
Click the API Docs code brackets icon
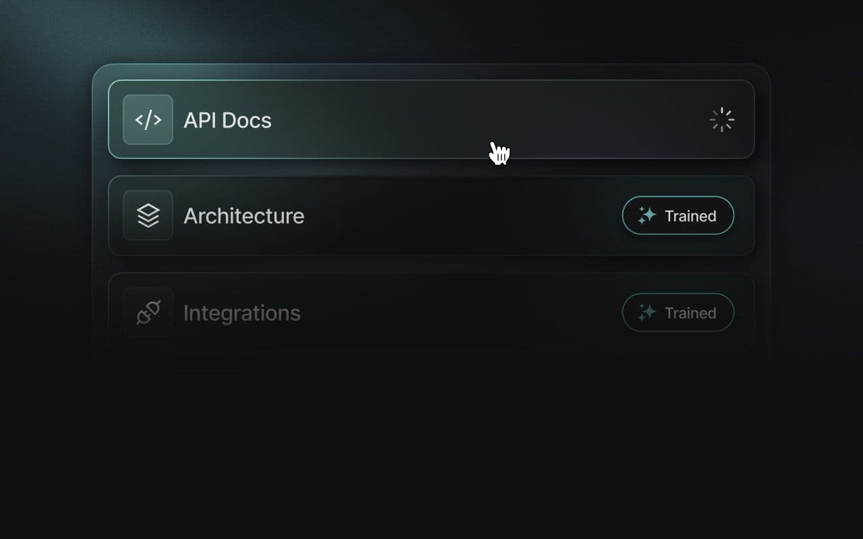click(148, 120)
